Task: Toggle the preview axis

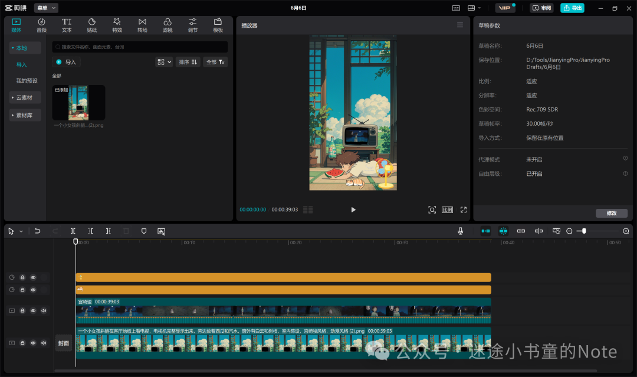Action: click(x=539, y=231)
